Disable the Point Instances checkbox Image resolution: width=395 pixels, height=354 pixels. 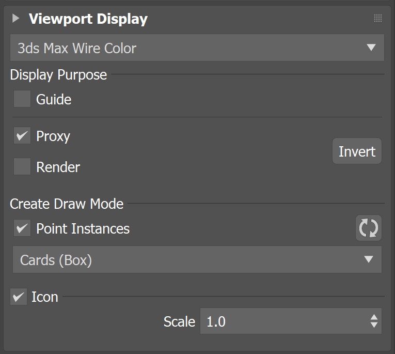(x=22, y=228)
